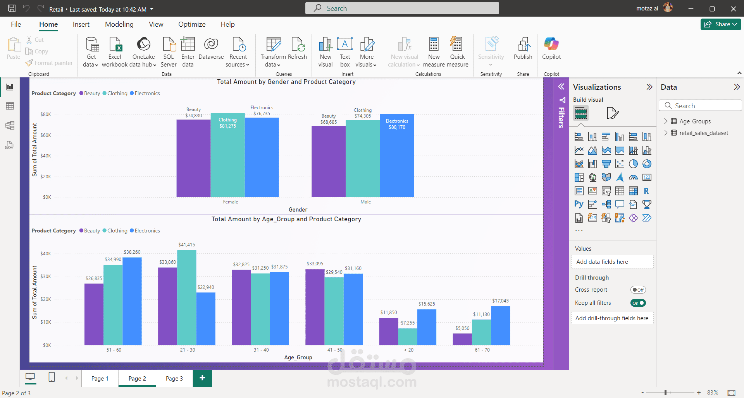This screenshot has width=744, height=398.
Task: Turn on the Cross-report toggle
Action: point(638,290)
